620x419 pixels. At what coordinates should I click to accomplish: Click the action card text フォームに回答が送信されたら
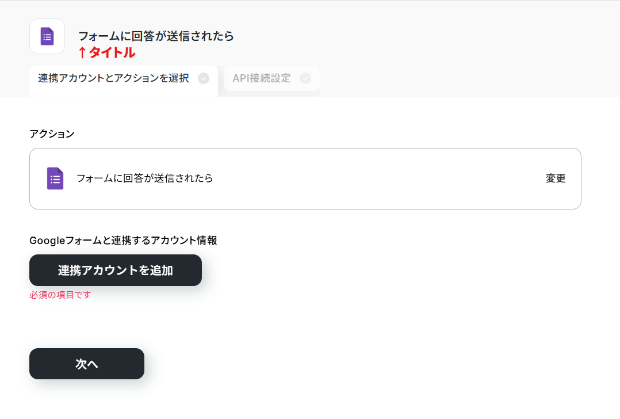point(145,178)
